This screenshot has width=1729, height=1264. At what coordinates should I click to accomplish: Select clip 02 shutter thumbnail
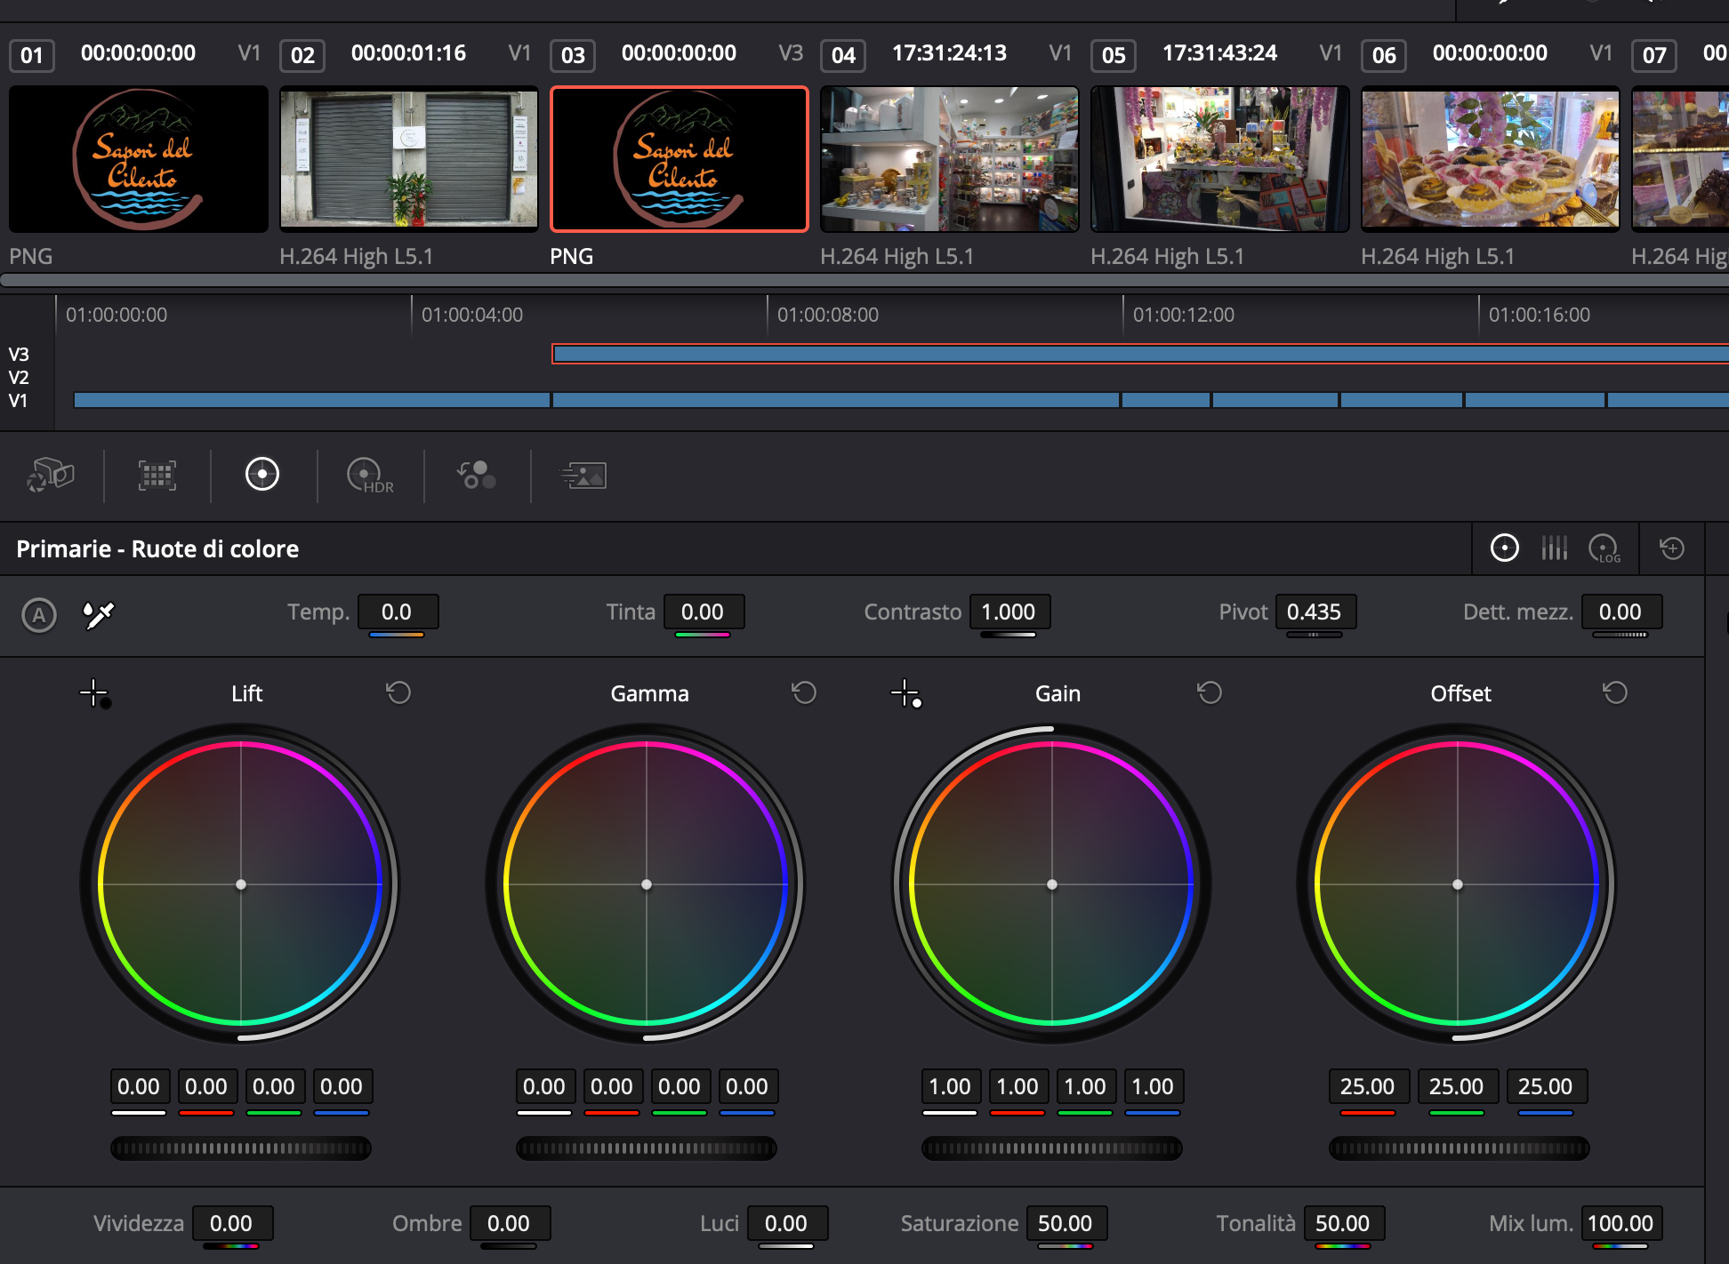409,159
